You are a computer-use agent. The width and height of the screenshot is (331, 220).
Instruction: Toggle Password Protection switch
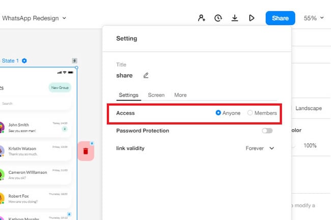coord(267,131)
